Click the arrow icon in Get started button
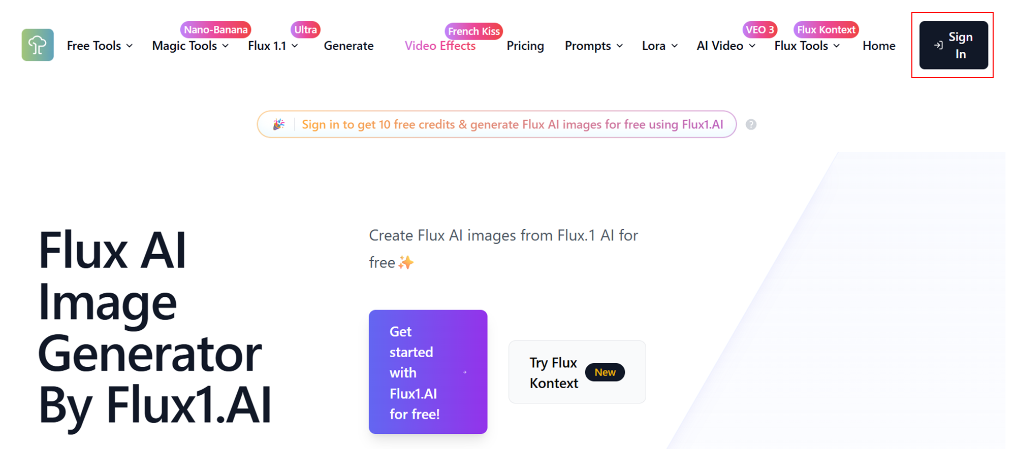 pos(465,372)
